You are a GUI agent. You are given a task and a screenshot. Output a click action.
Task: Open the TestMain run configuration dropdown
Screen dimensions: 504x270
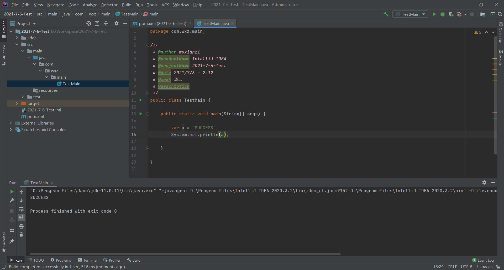coord(410,14)
